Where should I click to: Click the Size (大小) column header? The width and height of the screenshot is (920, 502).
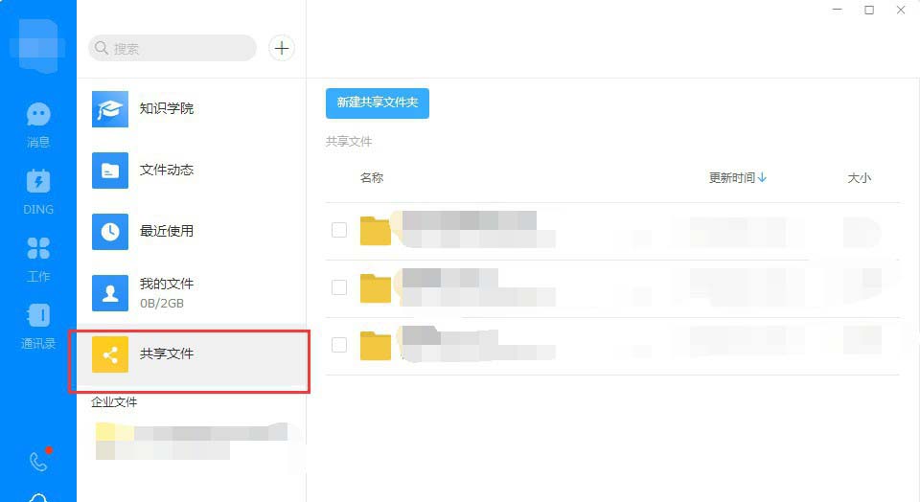coord(860,178)
